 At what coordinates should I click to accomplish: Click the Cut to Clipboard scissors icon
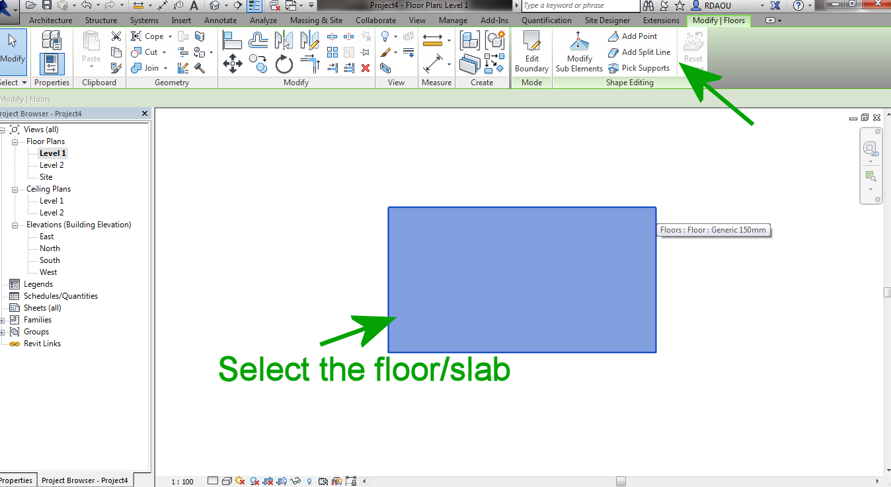[116, 36]
